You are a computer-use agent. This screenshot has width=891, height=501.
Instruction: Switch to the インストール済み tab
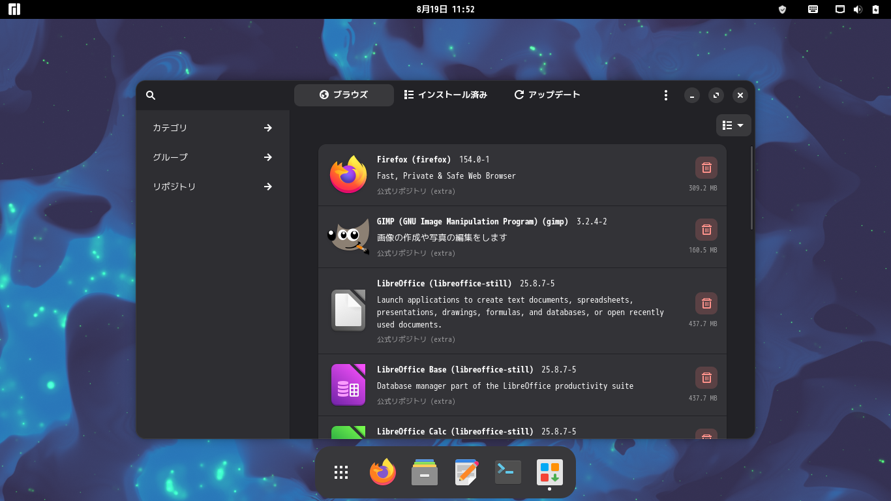click(445, 95)
